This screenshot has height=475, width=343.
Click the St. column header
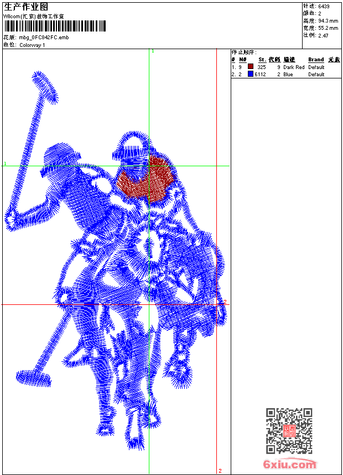[262, 60]
